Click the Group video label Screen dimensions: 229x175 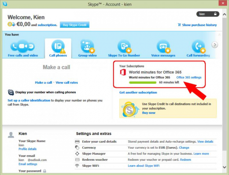coord(87,55)
